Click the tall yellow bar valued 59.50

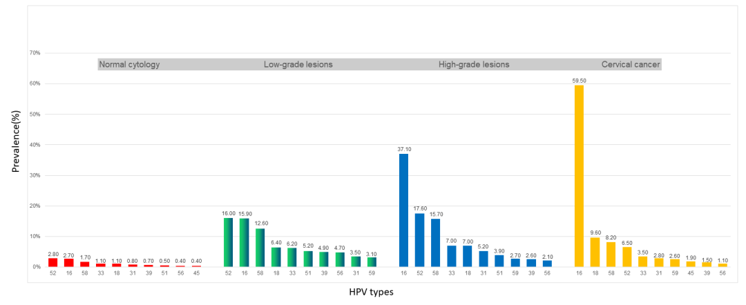(x=579, y=176)
